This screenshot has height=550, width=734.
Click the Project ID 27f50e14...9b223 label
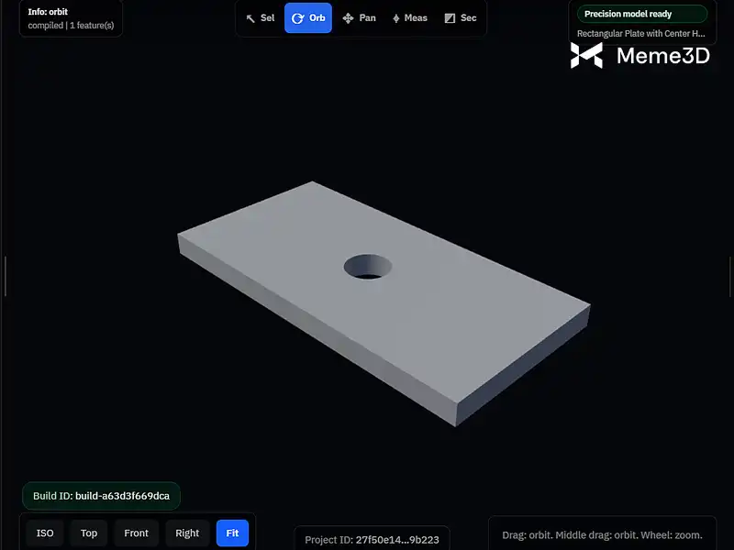click(373, 540)
